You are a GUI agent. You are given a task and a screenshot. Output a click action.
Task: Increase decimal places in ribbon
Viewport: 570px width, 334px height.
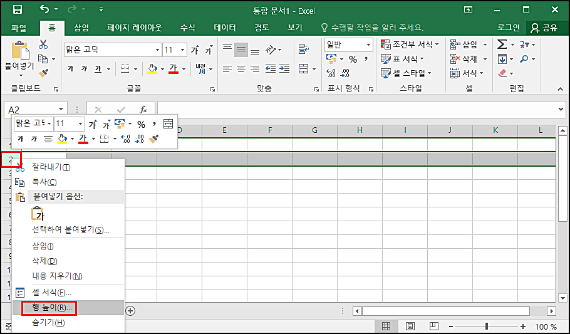(x=331, y=73)
